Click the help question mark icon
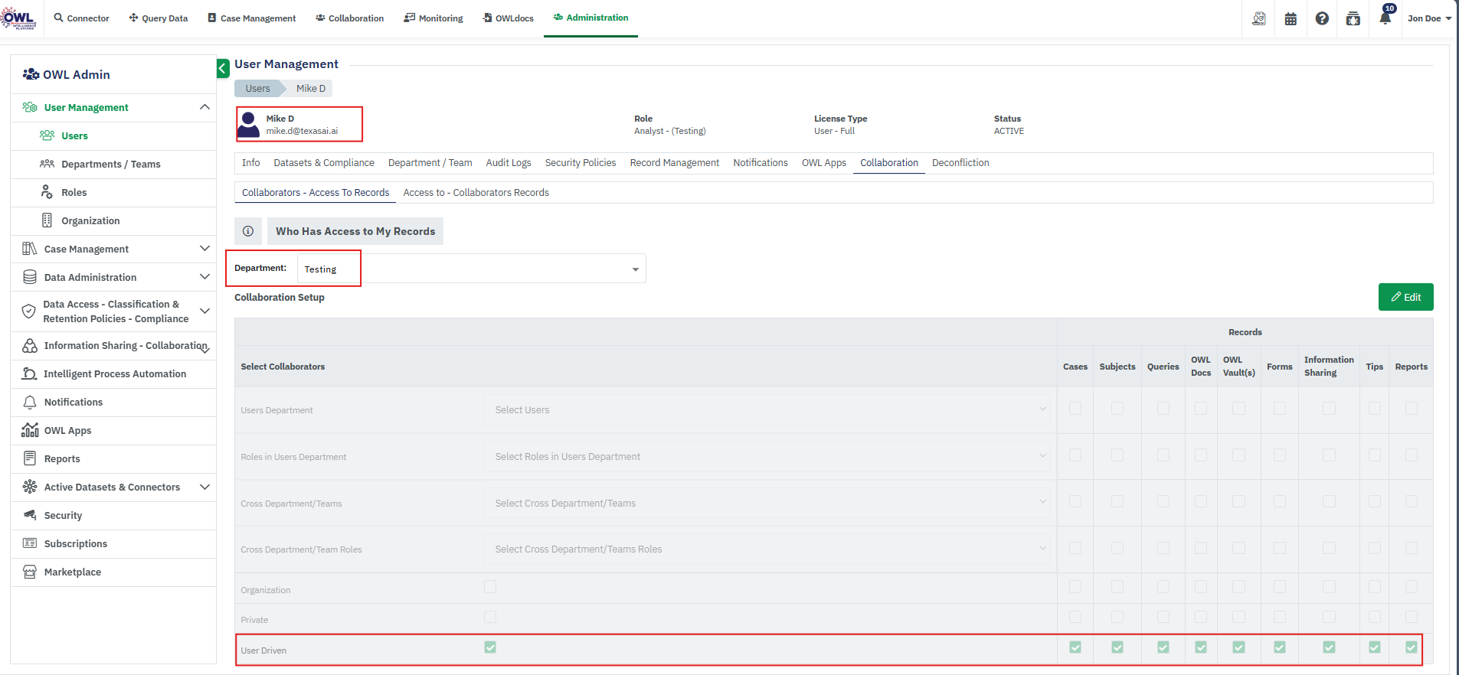 tap(1322, 18)
